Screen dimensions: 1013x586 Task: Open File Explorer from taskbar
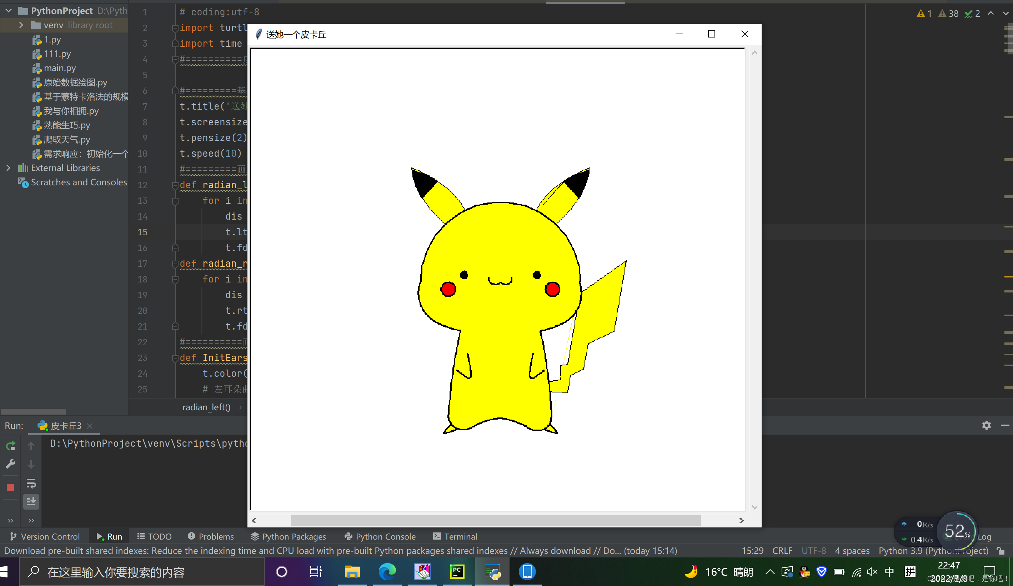[352, 571]
